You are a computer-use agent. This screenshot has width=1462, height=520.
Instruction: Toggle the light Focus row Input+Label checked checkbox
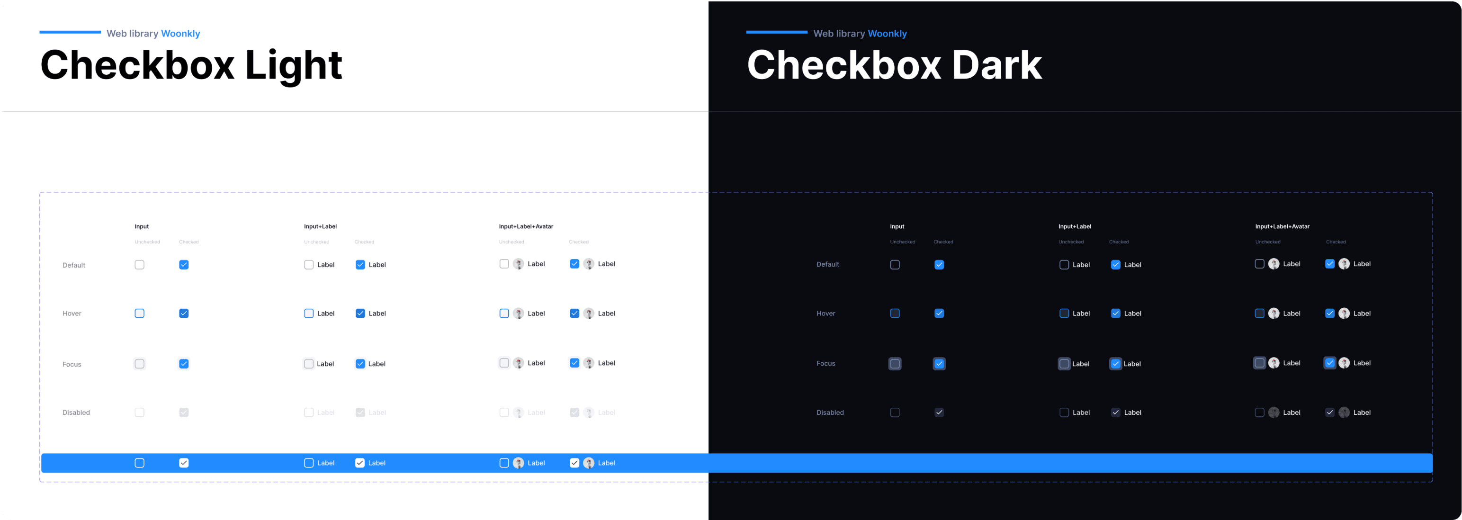coord(360,364)
